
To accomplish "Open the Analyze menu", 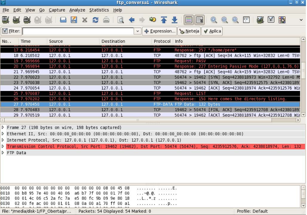I will tap(77, 10).
